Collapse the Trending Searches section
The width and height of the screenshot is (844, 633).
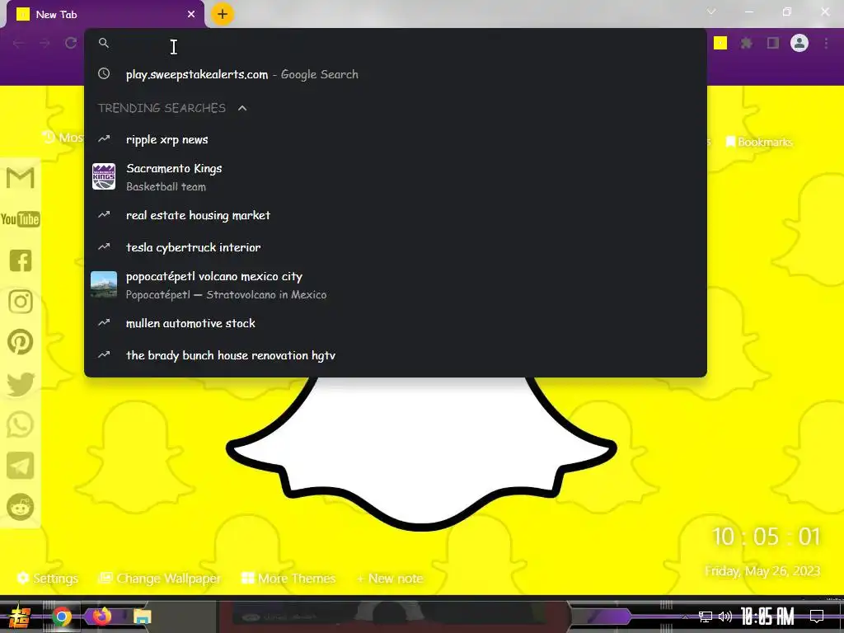tap(242, 108)
